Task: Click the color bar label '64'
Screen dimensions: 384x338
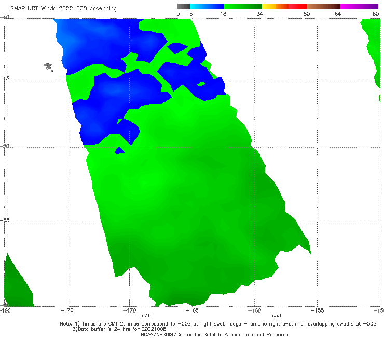Action: (338, 14)
